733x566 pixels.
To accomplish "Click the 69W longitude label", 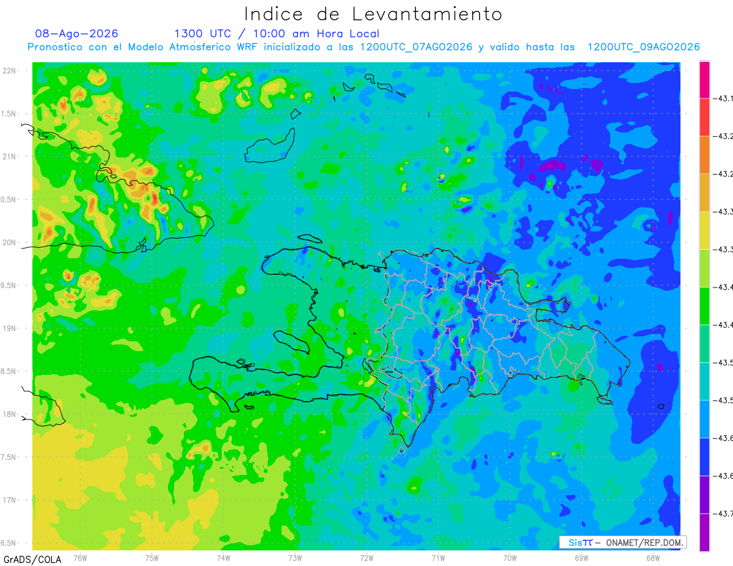I will pos(582,557).
